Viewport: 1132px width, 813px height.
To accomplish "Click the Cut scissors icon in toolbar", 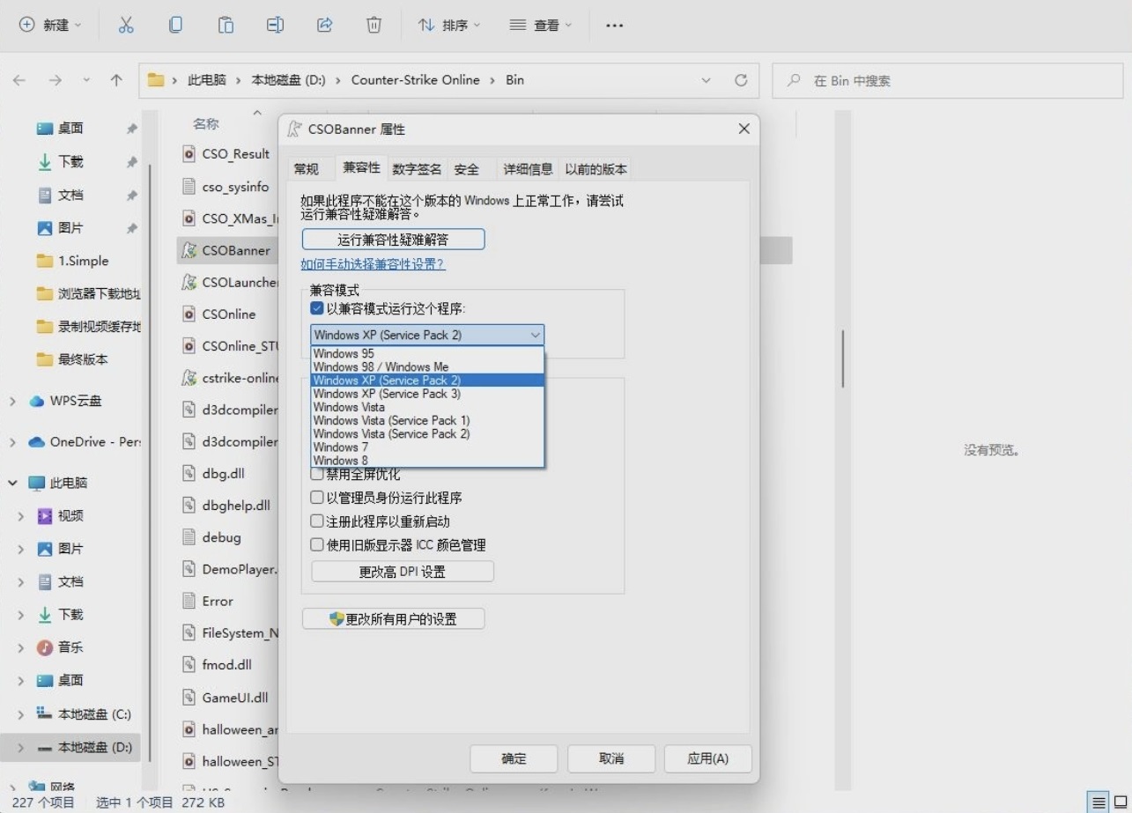I will click(126, 26).
